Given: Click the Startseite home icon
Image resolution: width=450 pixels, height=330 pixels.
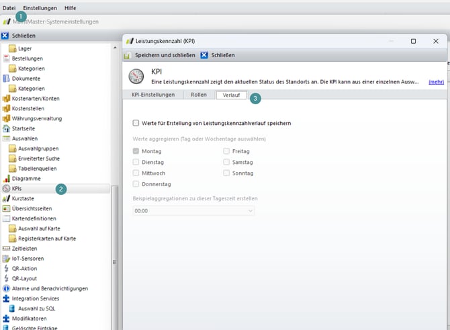Looking at the screenshot, I should coord(7,128).
